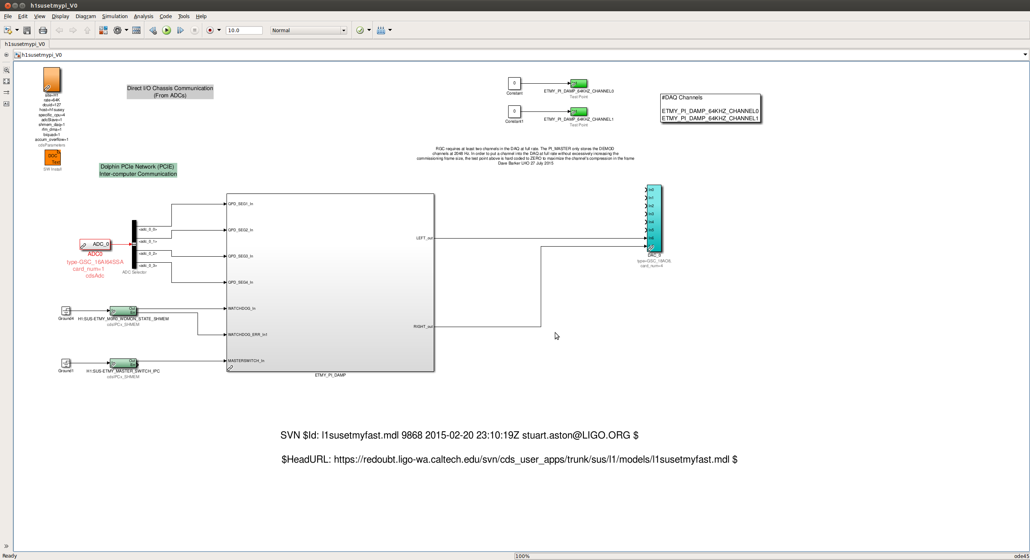Open the Analysis menu
1030x560 pixels.
click(x=143, y=16)
